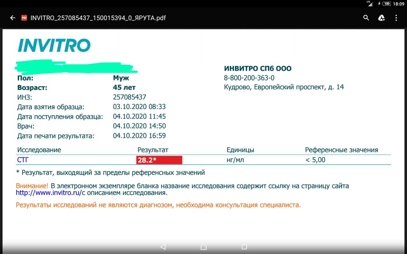Open the http://www.invitro.ru/ link

pos(48,193)
